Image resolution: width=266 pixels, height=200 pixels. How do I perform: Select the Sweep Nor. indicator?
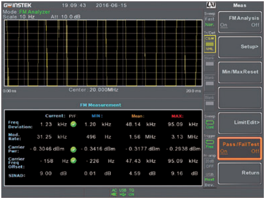point(210,24)
